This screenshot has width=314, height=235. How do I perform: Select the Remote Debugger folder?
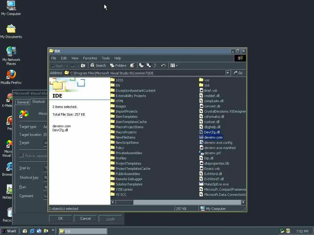127,179
